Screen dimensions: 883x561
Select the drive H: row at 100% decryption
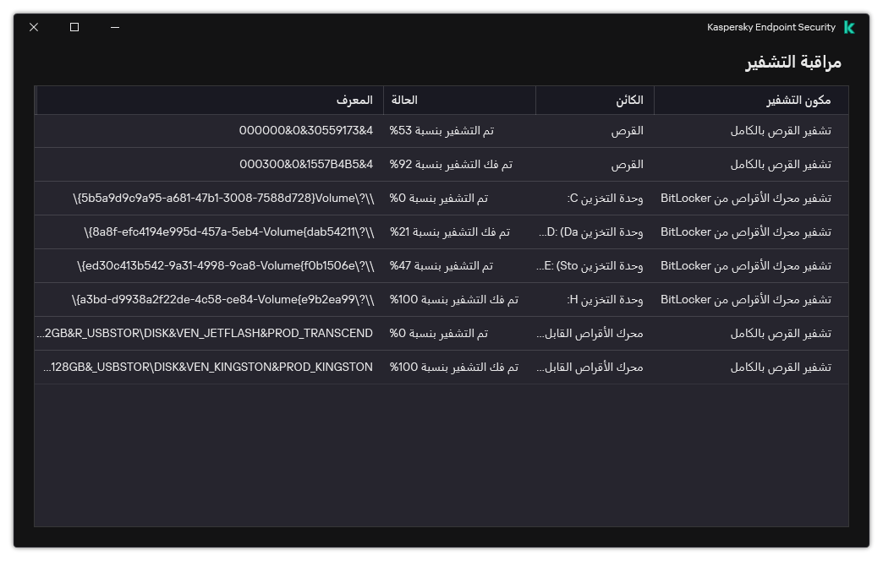pyautogui.click(x=440, y=299)
